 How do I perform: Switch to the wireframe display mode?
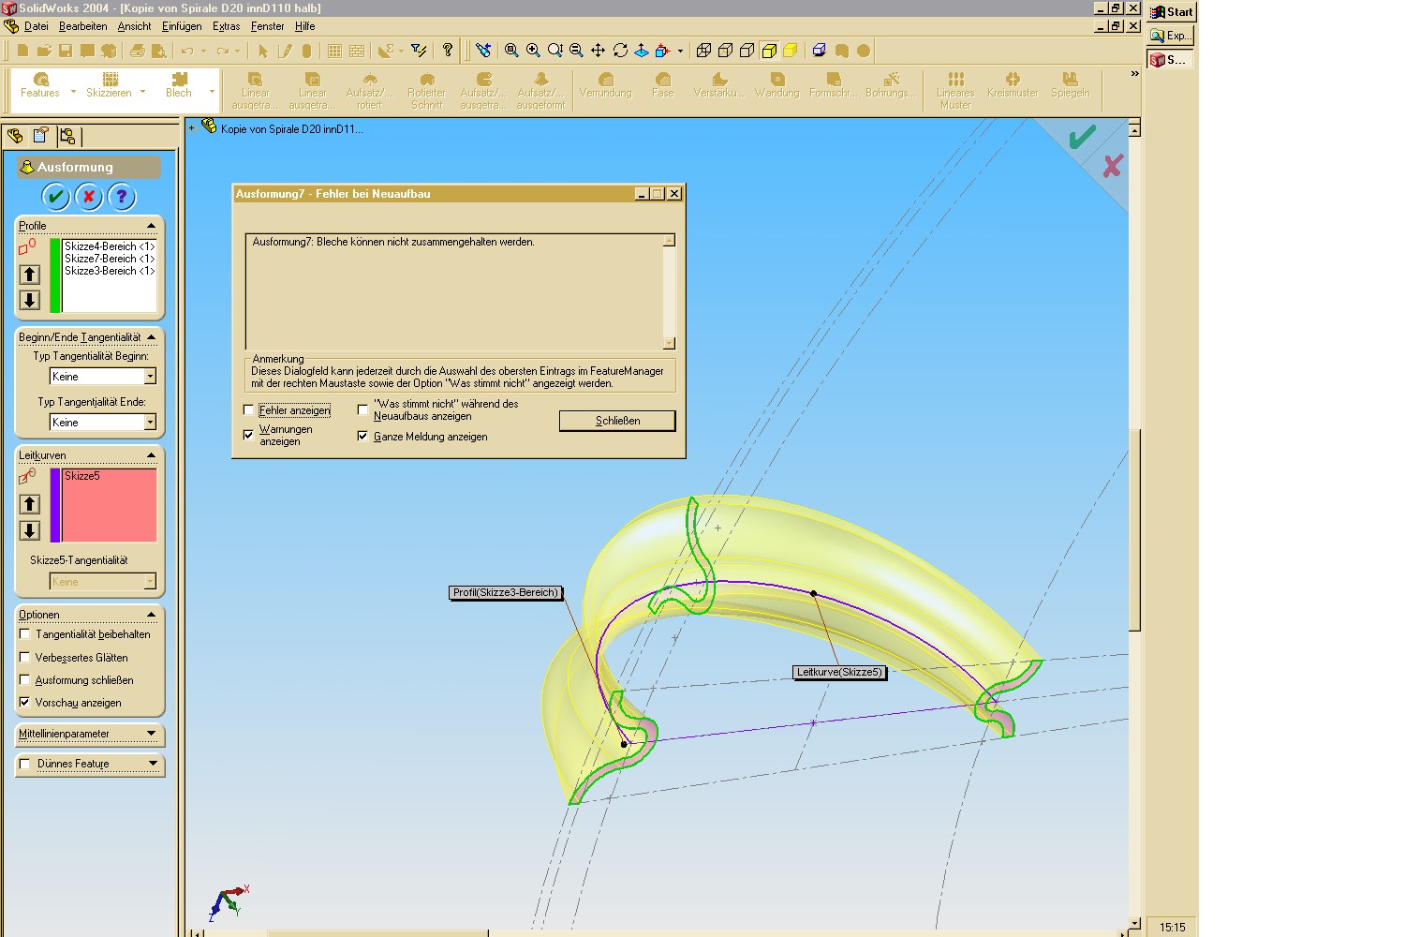pos(704,51)
